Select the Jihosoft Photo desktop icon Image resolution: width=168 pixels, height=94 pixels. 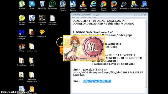pos(63,6)
